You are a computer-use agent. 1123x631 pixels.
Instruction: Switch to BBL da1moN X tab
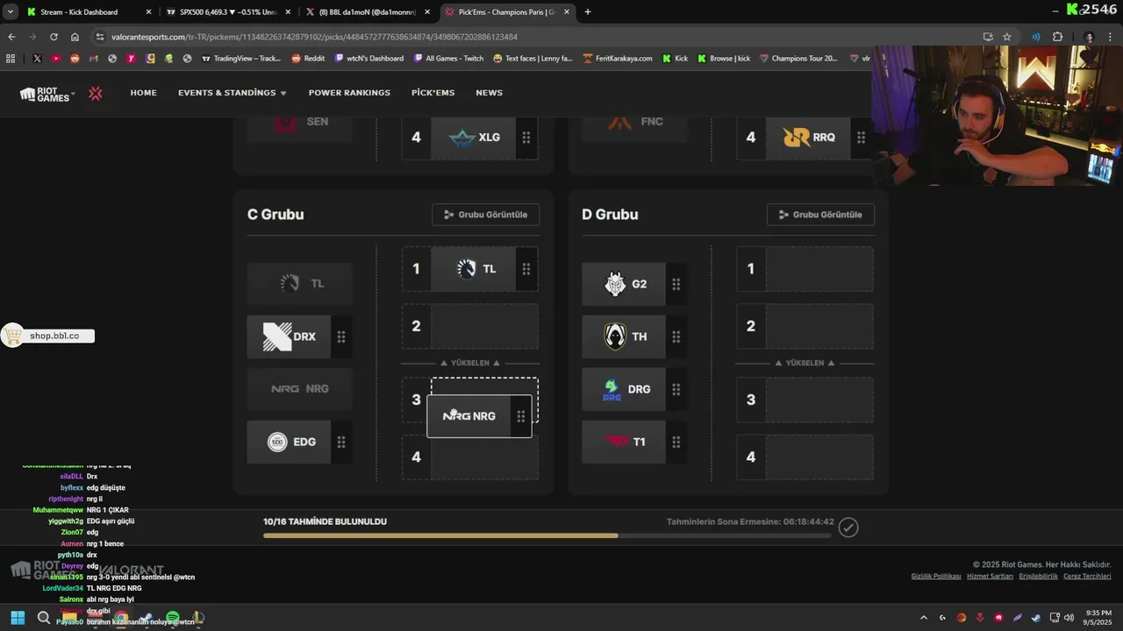[x=367, y=12]
